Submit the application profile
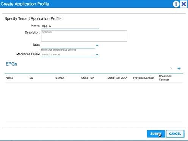 (156, 134)
